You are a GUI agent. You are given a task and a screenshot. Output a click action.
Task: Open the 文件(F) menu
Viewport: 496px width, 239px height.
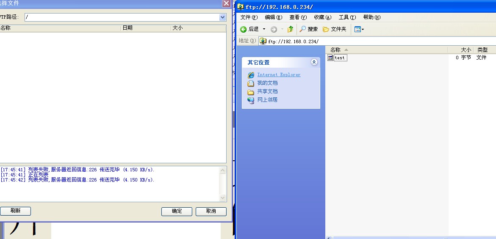[249, 17]
